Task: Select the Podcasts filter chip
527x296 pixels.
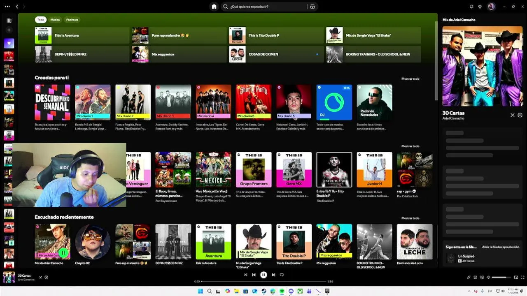Action: point(72,19)
